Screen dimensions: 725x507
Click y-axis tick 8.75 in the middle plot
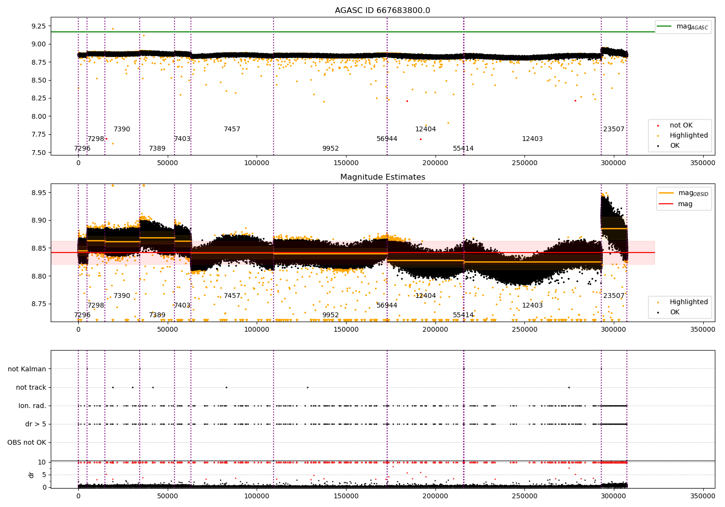point(39,304)
